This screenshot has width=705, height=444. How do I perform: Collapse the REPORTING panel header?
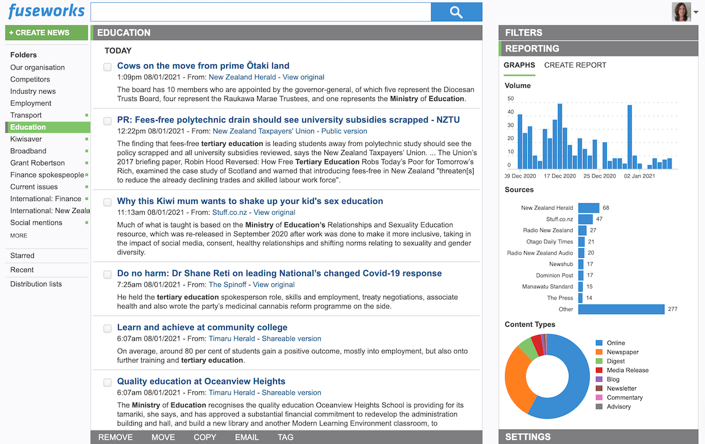click(599, 49)
